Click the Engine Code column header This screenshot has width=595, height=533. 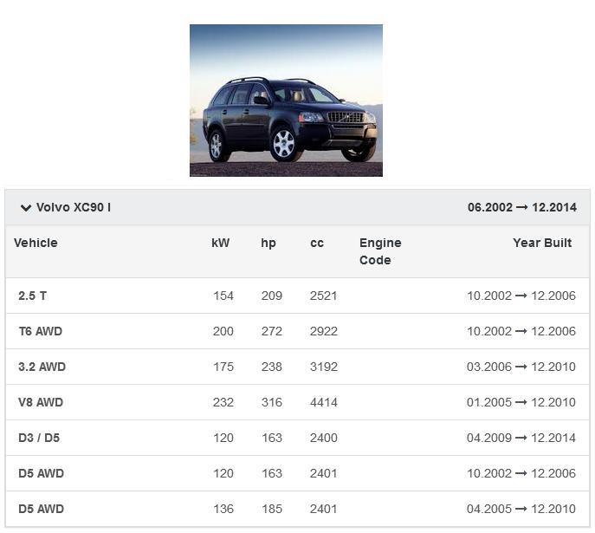coord(380,251)
